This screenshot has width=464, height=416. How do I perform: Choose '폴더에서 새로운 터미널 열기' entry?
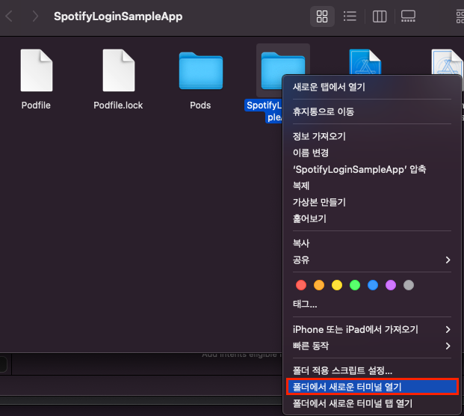pyautogui.click(x=372, y=387)
